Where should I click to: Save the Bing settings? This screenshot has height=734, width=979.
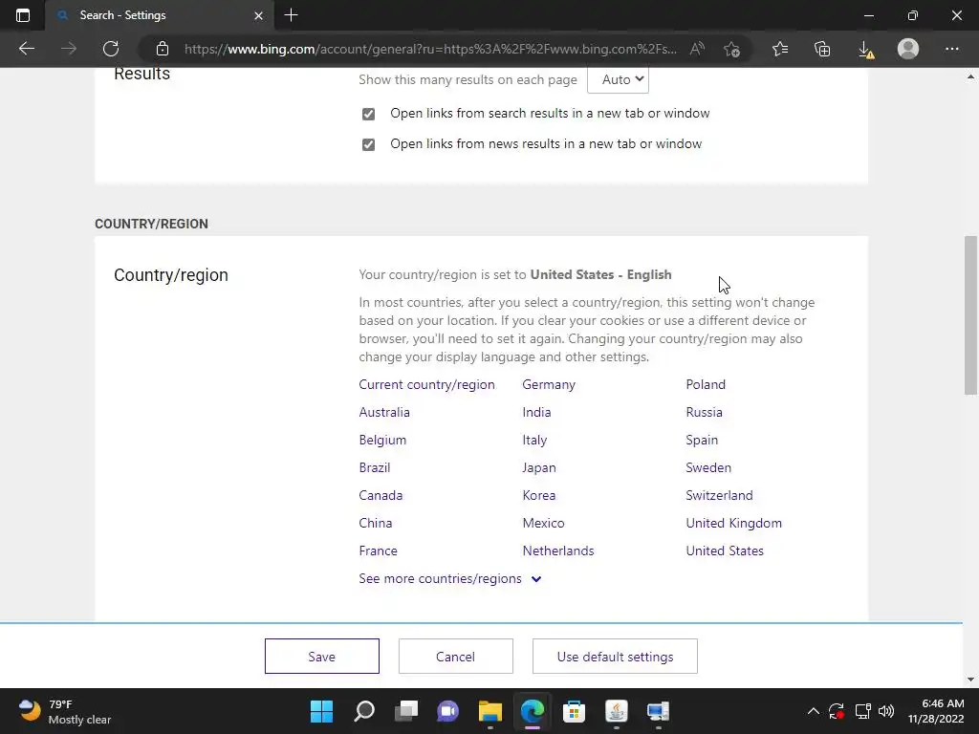pyautogui.click(x=321, y=656)
